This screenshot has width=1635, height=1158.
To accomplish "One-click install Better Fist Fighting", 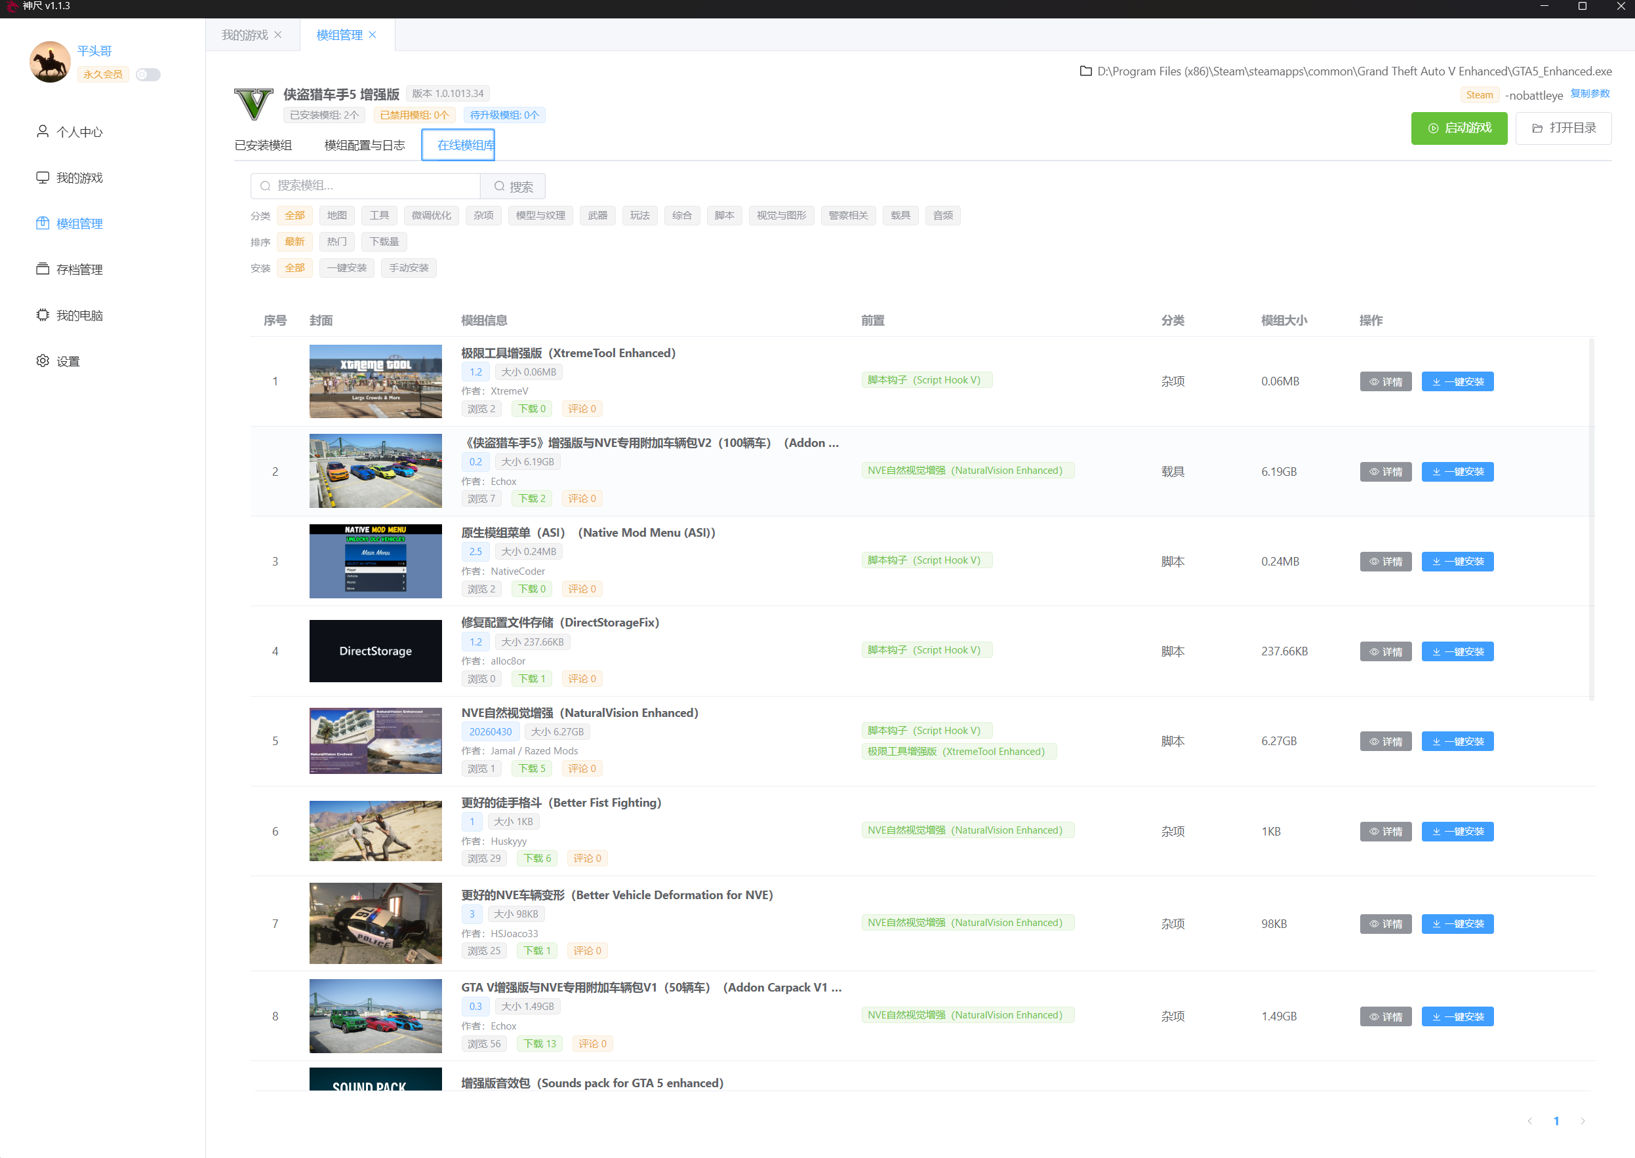I will pos(1457,832).
